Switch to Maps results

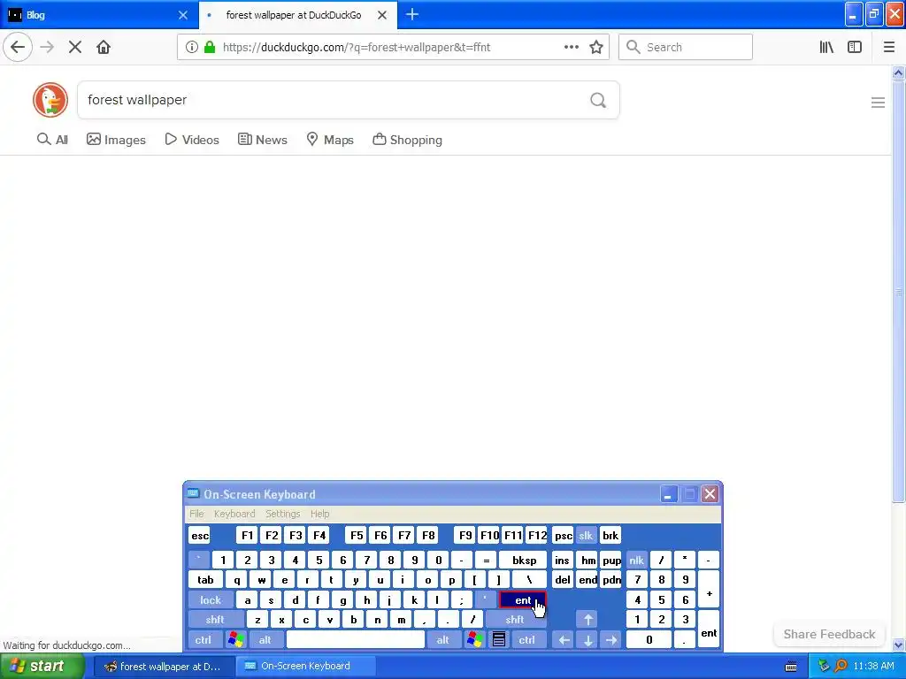coord(329,140)
